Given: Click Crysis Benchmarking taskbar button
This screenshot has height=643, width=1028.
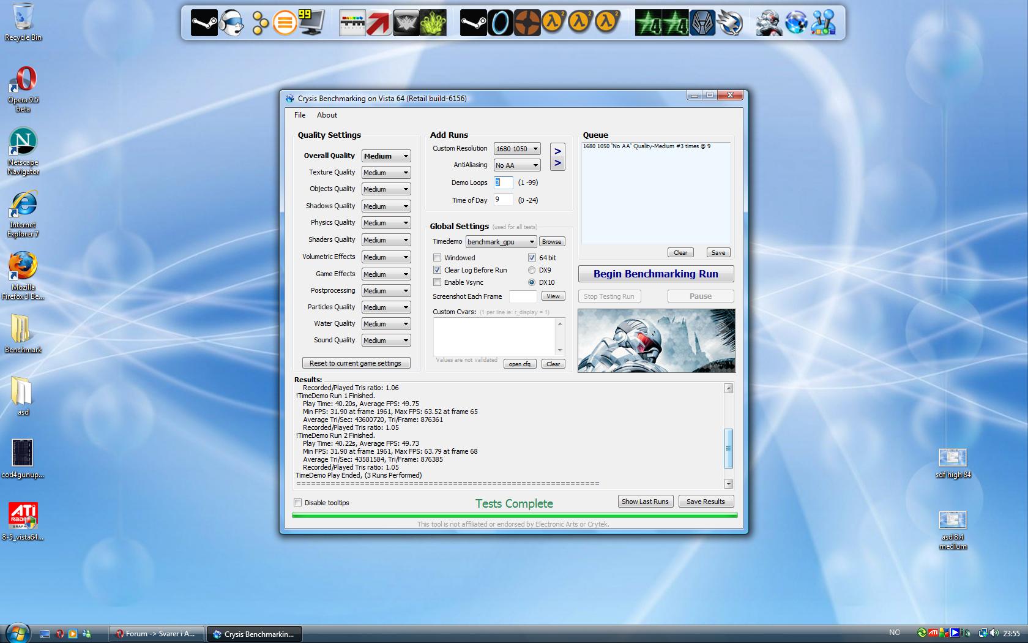Looking at the screenshot, I should coord(255,634).
